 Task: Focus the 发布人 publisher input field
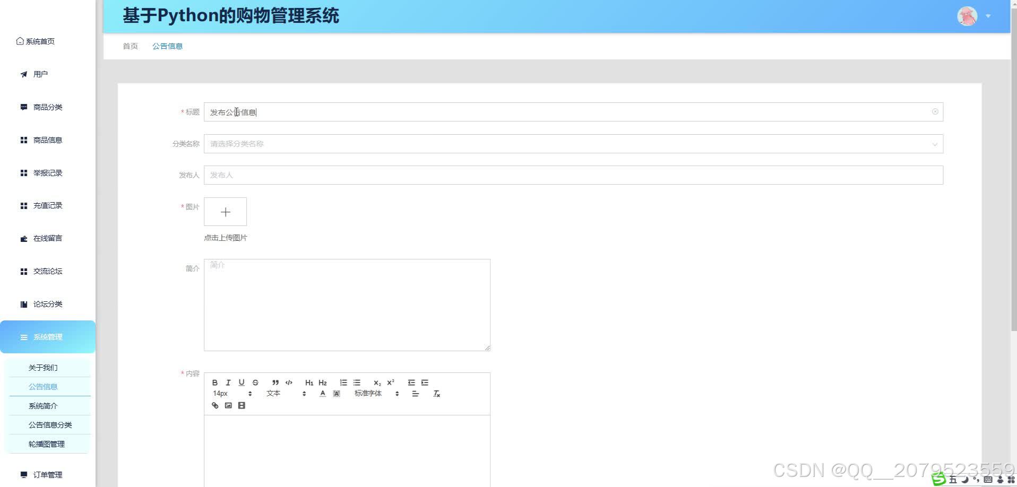573,175
